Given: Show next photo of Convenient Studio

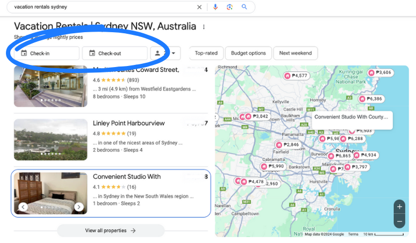Looking at the screenshot, I should pyautogui.click(x=79, y=207).
